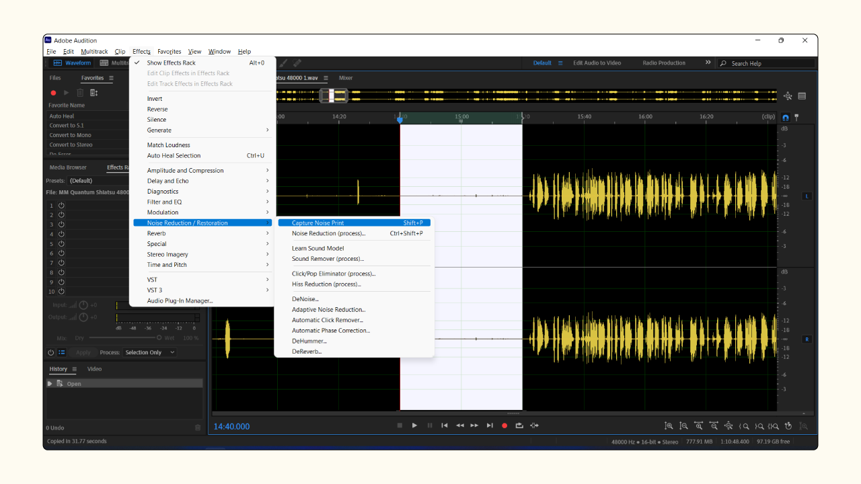861x484 pixels.
Task: Expand the Reverb submenu
Action: [202, 233]
